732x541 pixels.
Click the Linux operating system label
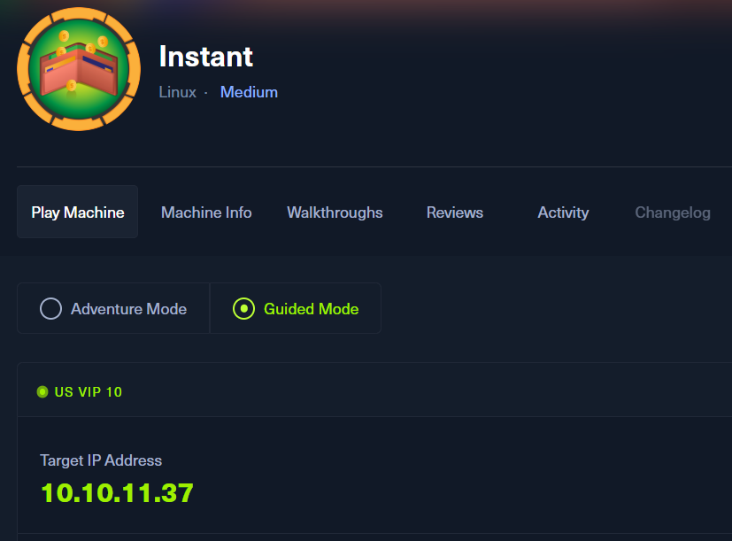coord(177,92)
